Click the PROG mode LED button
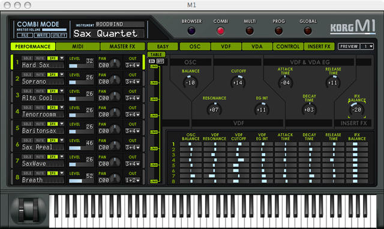Viewport: 384px width, 229px height. (x=278, y=30)
